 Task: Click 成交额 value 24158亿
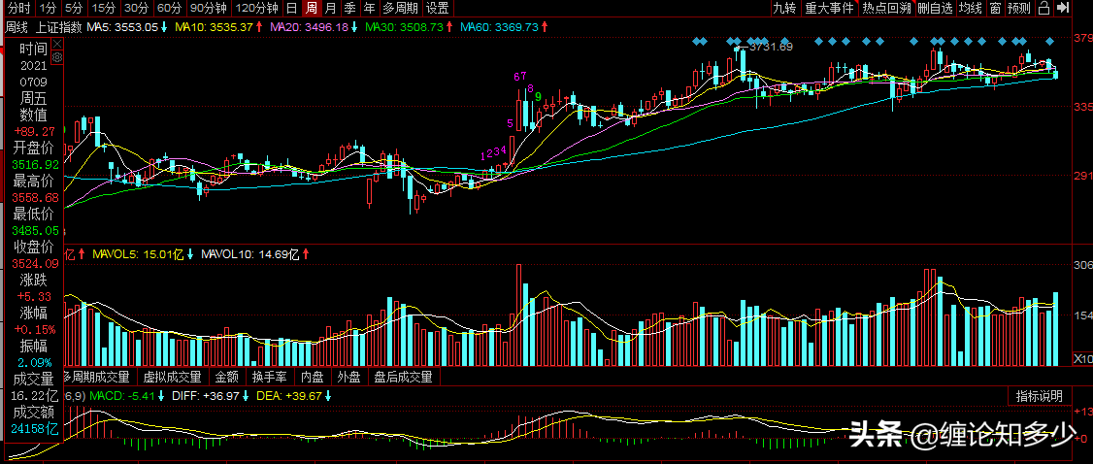point(35,428)
